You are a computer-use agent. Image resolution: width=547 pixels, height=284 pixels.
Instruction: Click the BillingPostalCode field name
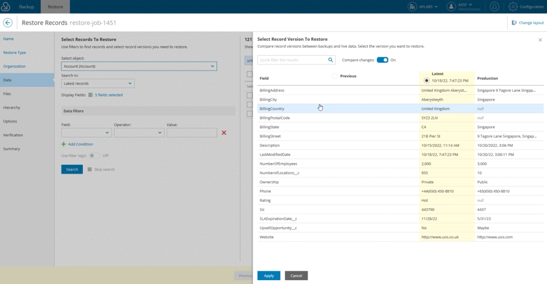tap(274, 118)
